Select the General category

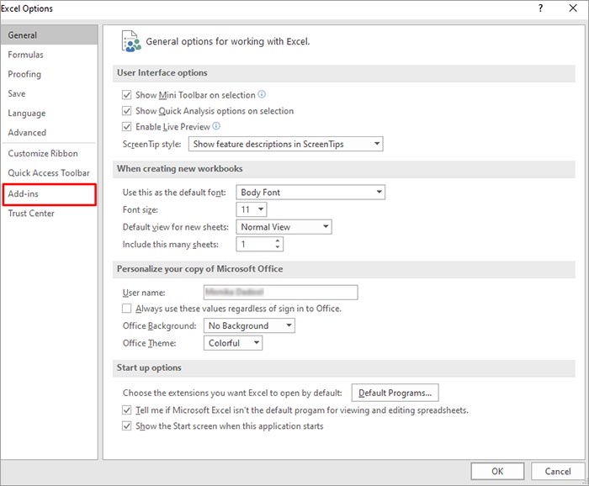point(49,35)
